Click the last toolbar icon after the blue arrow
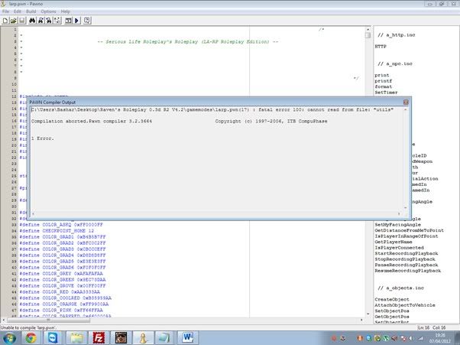The image size is (460, 345). pos(87,21)
